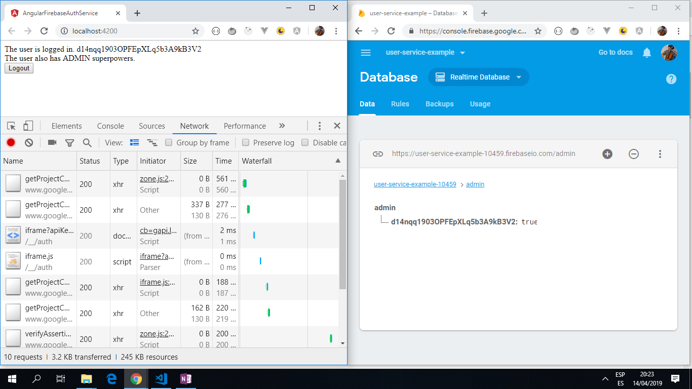Open the Windows Start menu
This screenshot has height=389, width=692.
12,379
